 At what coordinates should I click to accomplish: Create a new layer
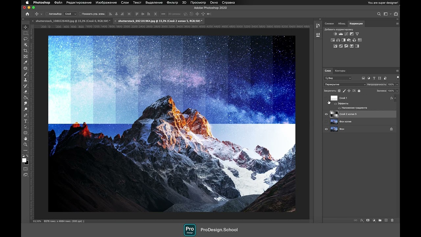(x=386, y=220)
